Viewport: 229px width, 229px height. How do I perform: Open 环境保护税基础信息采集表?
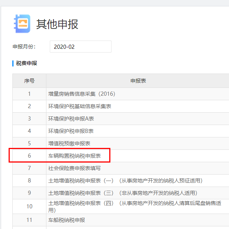(x=80, y=106)
